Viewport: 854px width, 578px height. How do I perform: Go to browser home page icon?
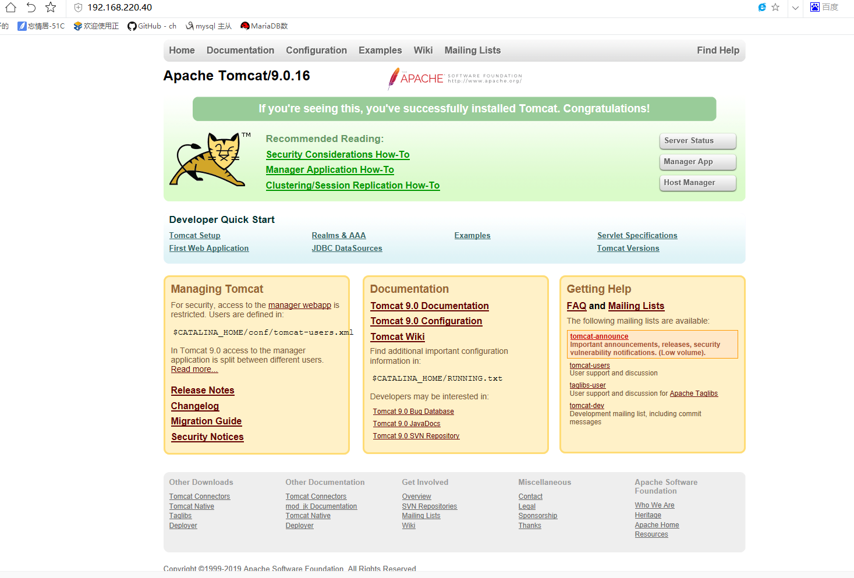click(x=10, y=8)
